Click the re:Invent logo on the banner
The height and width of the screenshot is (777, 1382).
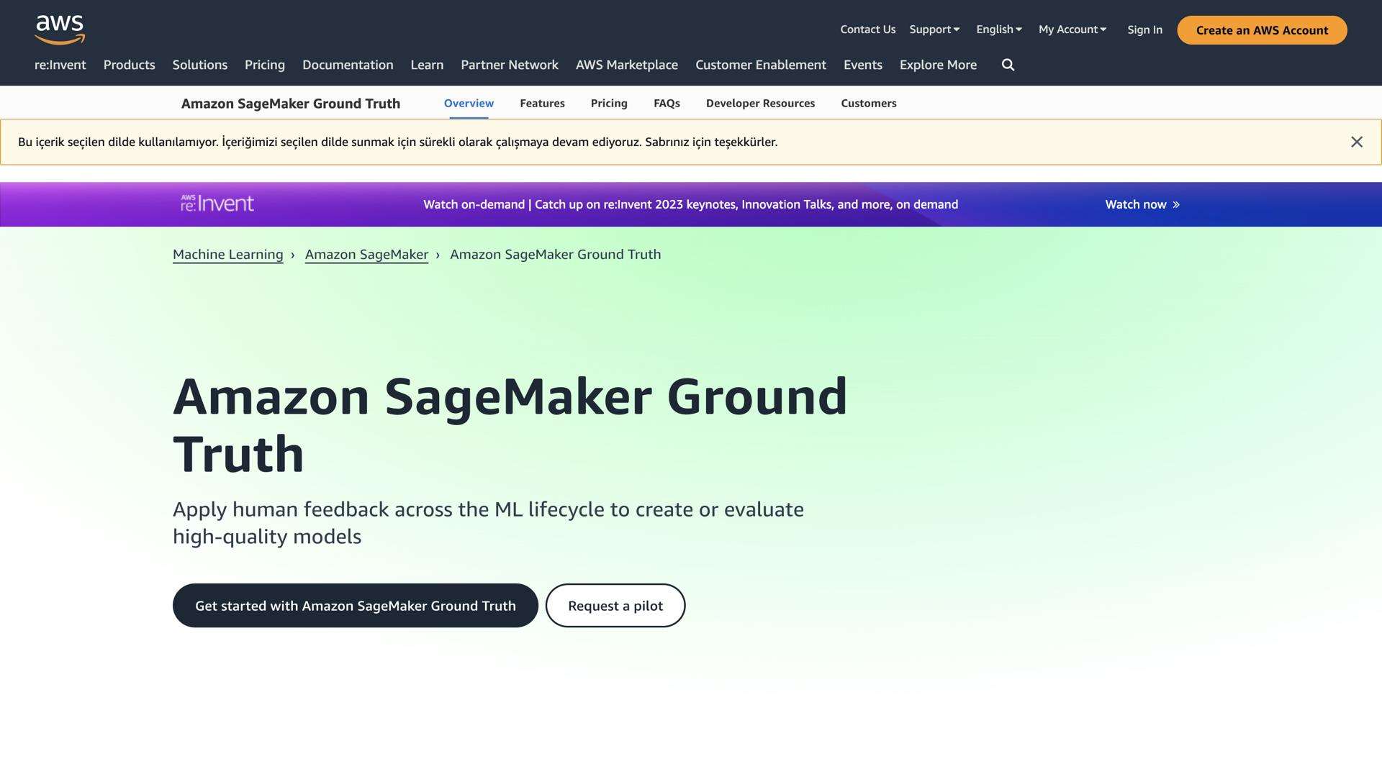(x=216, y=204)
